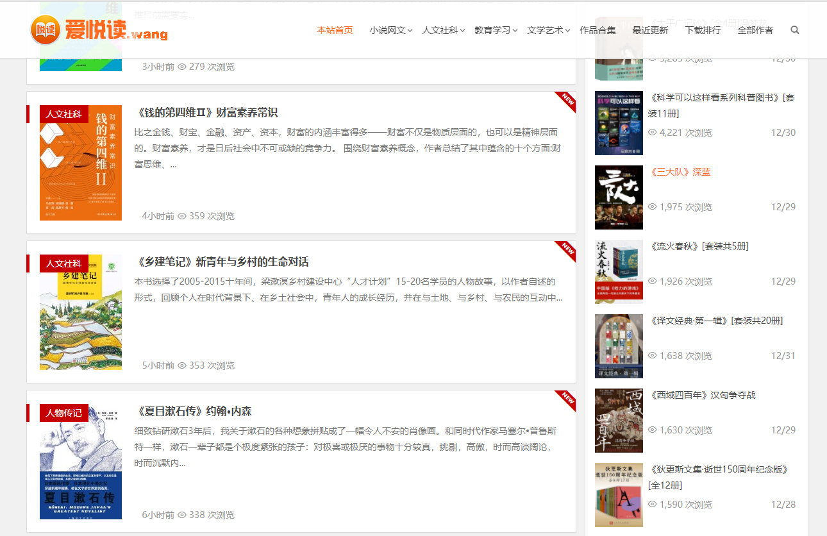
Task: Click the 4小时前 timestamp
Action: click(x=158, y=216)
